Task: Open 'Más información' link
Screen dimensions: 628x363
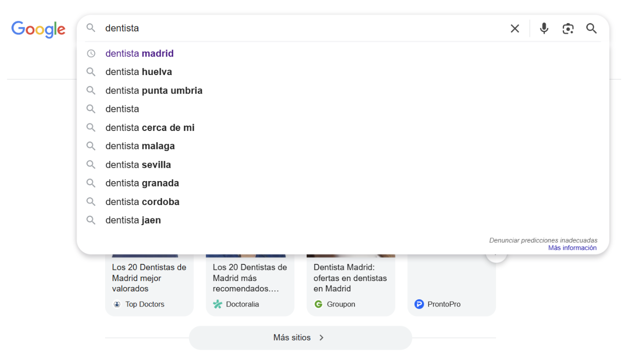Action: 572,248
